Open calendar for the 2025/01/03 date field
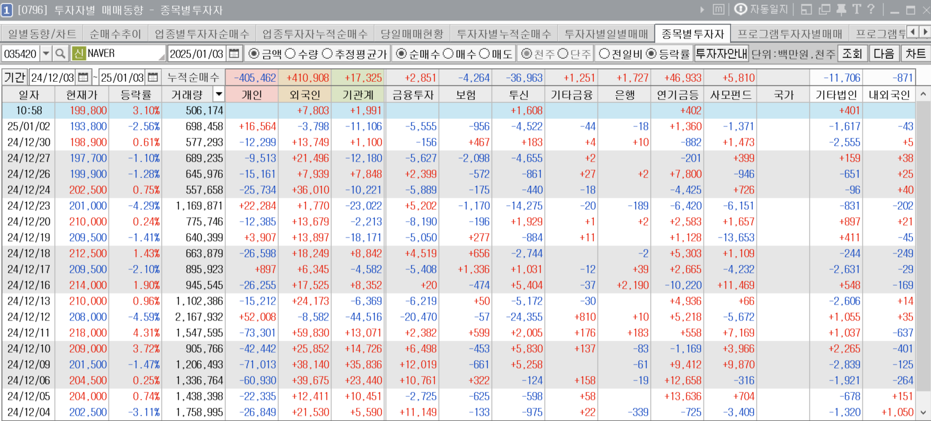Image resolution: width=931 pixels, height=421 pixels. [234, 54]
